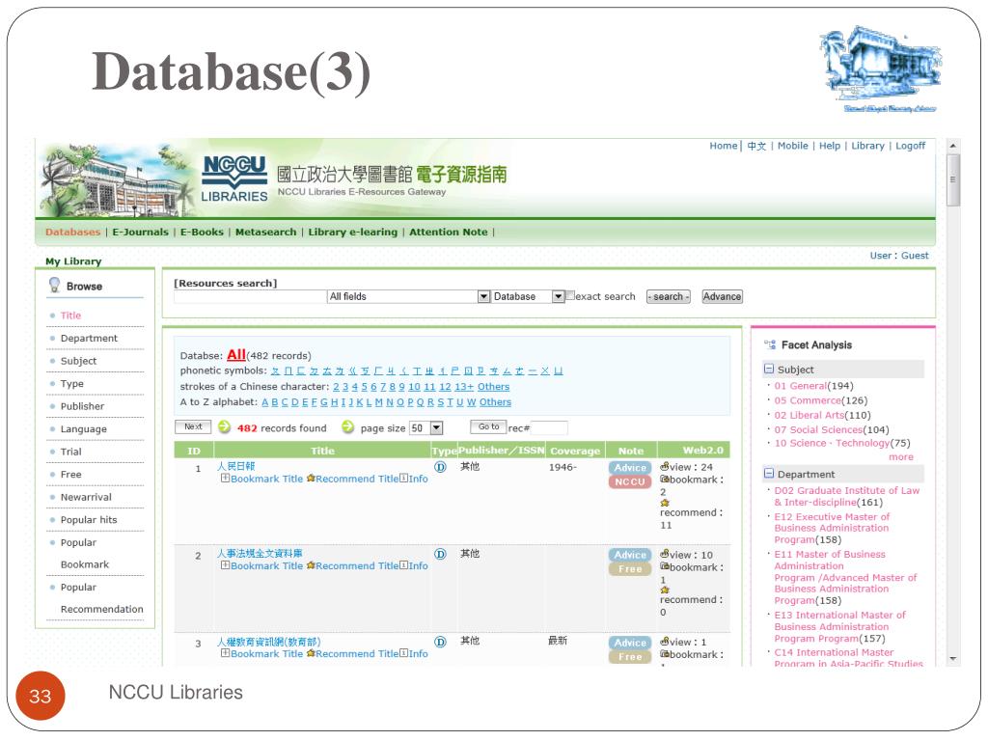The height and width of the screenshot is (741, 988).
Task: Click the D type icon for 人民日報
Action: 440,467
